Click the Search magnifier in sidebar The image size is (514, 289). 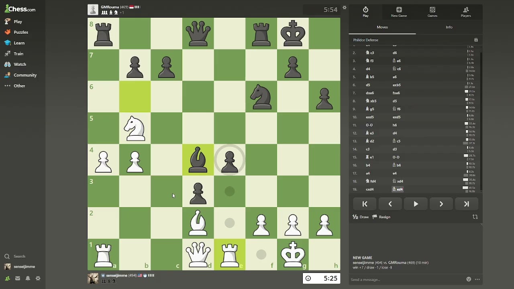(7, 256)
